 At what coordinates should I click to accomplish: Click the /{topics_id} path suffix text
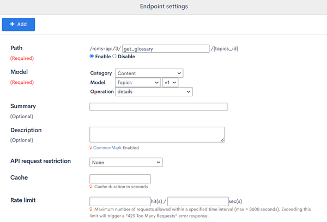point(224,49)
